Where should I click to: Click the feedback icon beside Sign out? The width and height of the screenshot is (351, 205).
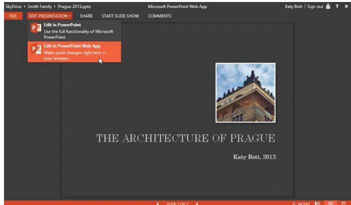[x=328, y=6]
